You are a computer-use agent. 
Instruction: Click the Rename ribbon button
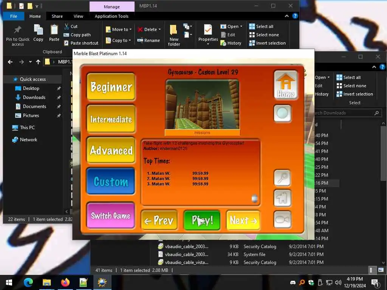149,40
